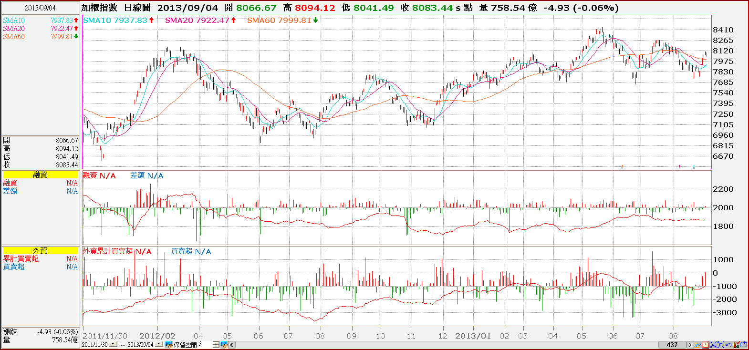
Task: Click the 買賣超 N/A legend in foreign chart
Action: (x=191, y=251)
